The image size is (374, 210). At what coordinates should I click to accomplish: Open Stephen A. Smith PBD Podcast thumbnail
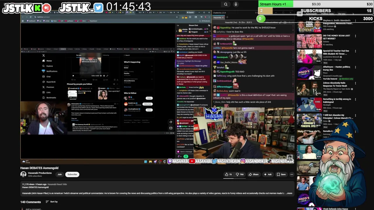[309, 26]
